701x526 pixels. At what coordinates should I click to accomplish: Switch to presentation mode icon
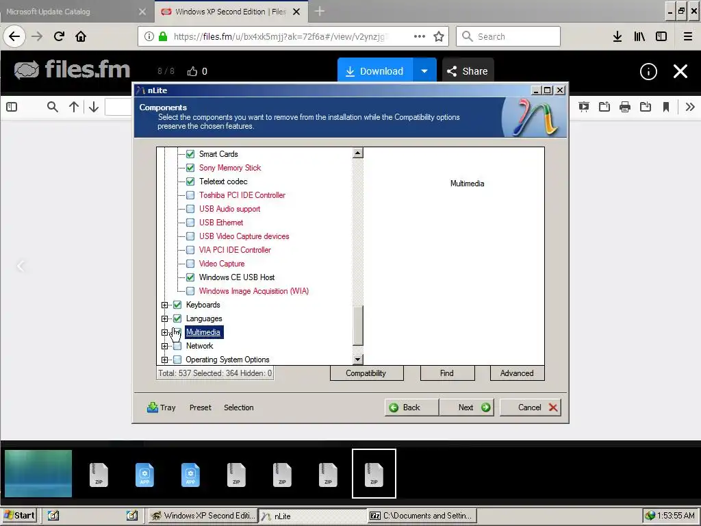[x=583, y=107]
